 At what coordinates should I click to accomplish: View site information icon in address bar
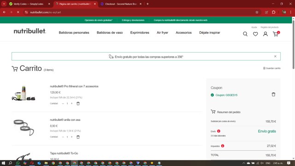pyautogui.click(x=26, y=12)
